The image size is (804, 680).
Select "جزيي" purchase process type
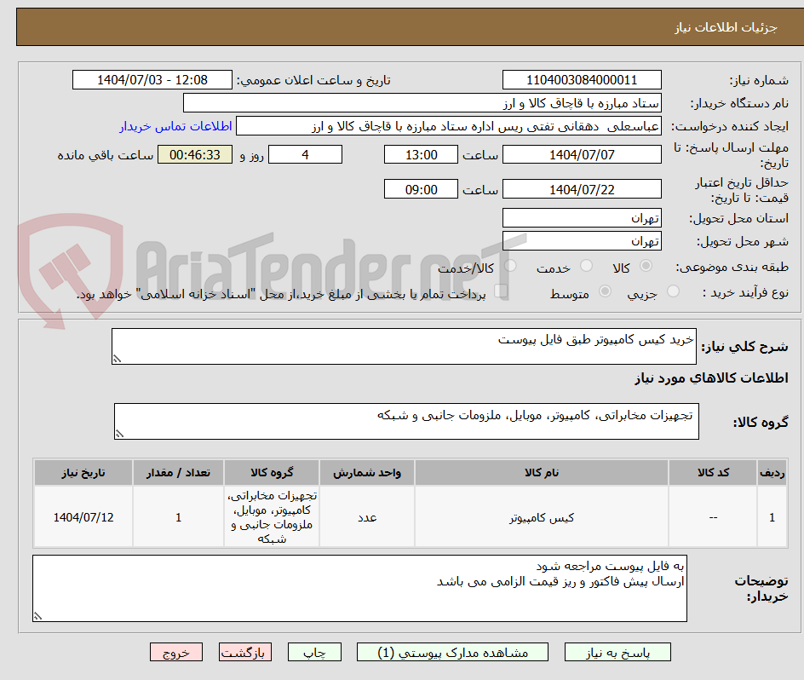(673, 290)
